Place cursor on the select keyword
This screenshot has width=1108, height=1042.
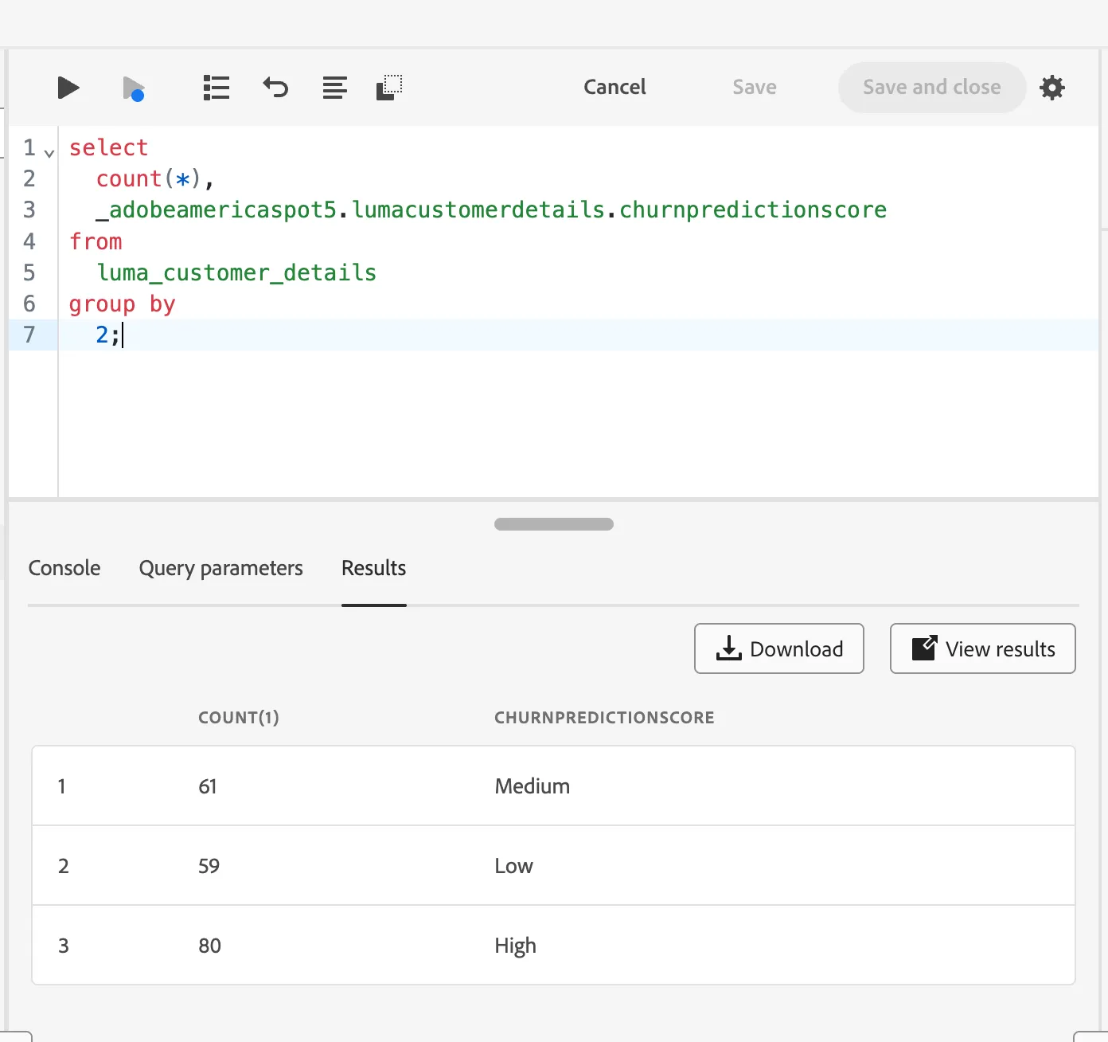coord(109,147)
